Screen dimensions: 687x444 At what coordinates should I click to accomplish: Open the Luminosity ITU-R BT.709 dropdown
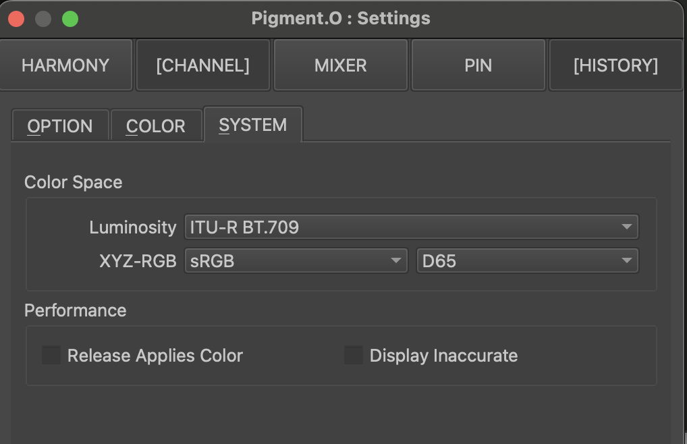coord(412,227)
